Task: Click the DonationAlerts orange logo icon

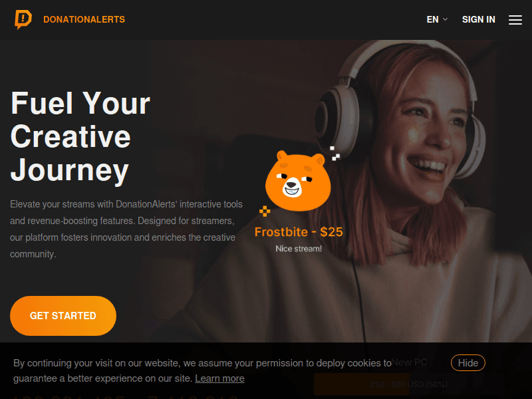Action: 23,19
